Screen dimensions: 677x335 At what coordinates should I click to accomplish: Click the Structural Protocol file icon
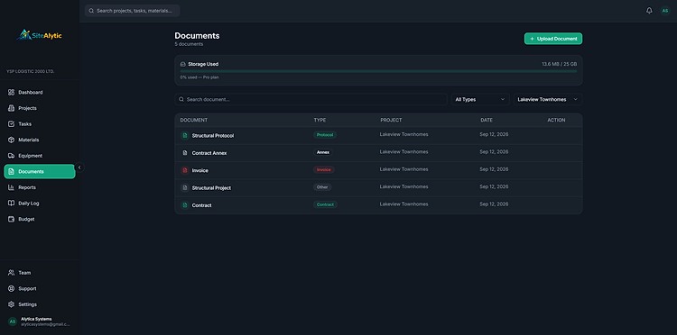pyautogui.click(x=185, y=136)
